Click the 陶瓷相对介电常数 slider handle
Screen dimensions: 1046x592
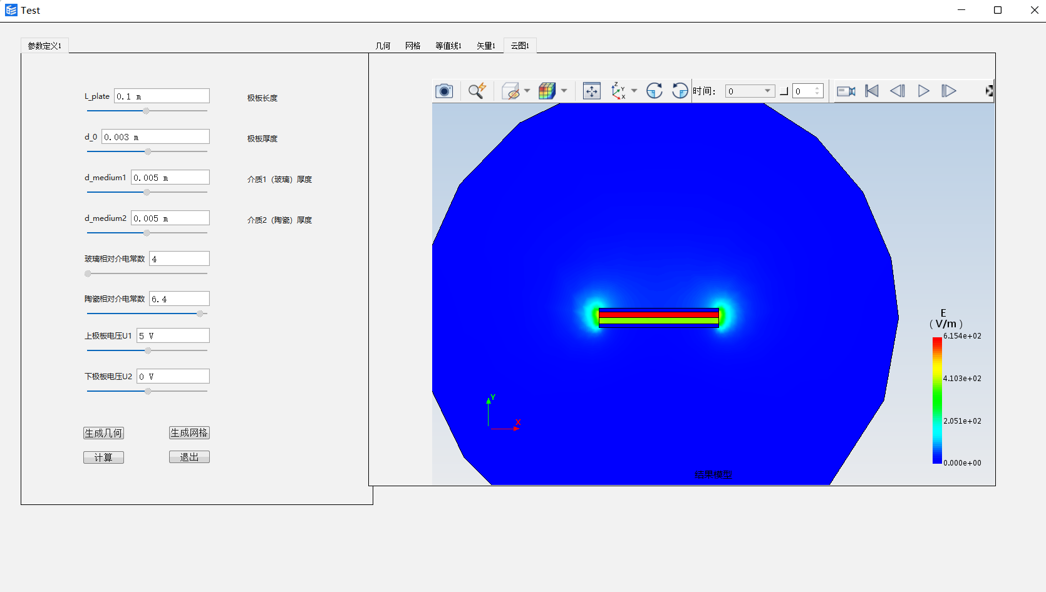point(200,314)
